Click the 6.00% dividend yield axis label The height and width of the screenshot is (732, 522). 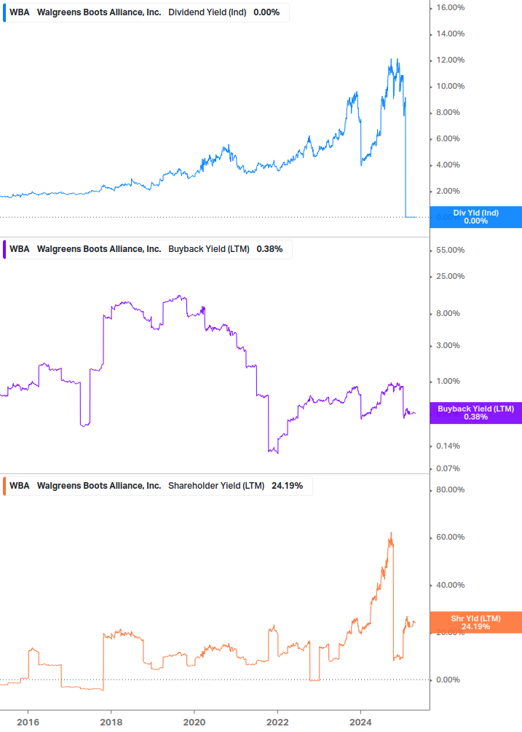(x=448, y=138)
